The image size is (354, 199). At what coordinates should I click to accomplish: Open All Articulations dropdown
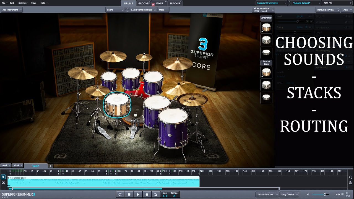(263, 10)
